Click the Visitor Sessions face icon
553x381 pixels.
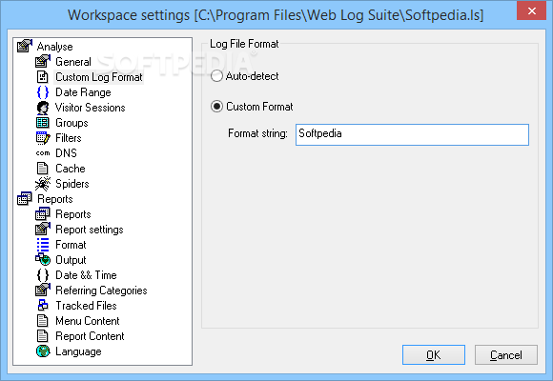[43, 108]
